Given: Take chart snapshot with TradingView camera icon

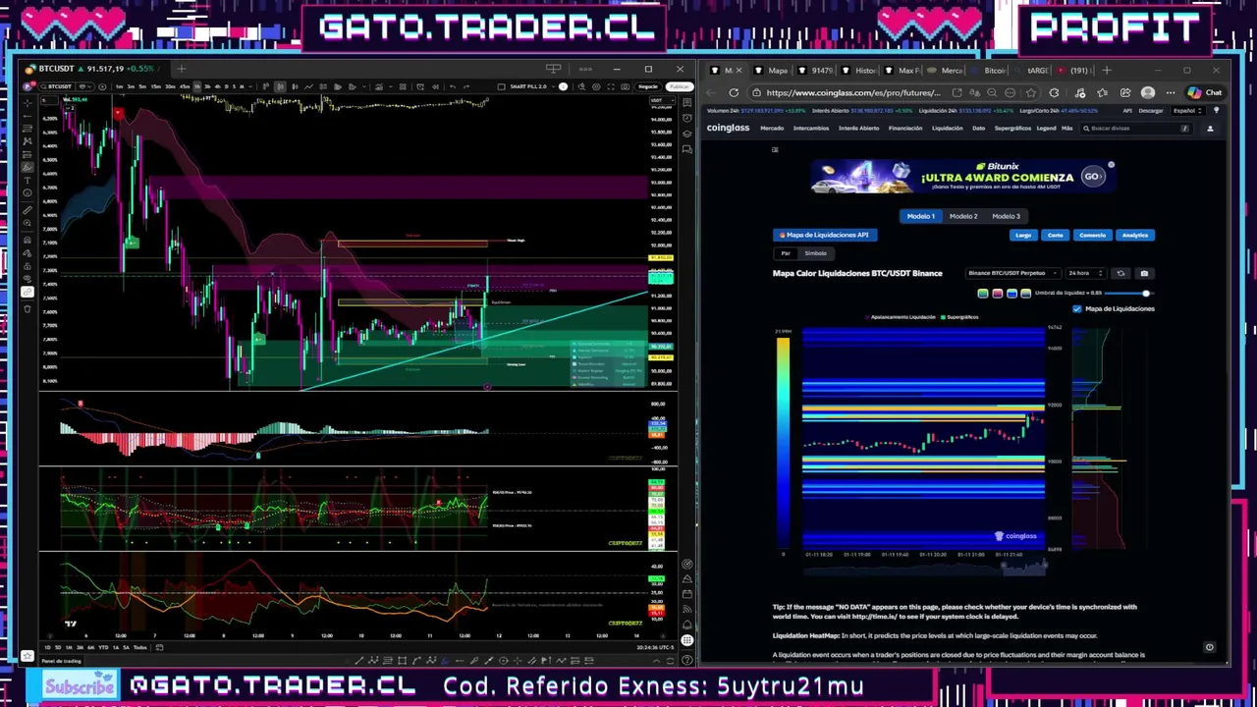Looking at the screenshot, I should point(625,86).
